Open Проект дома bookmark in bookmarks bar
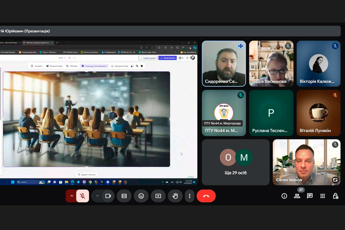 (148, 52)
